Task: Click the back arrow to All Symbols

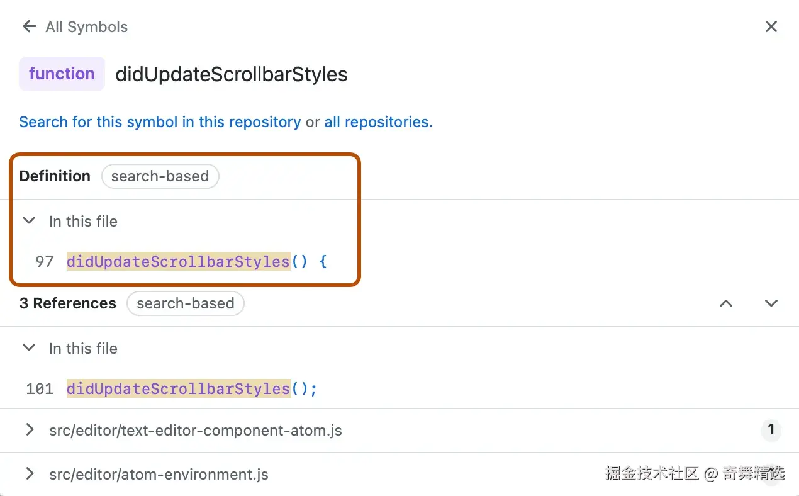Action: pyautogui.click(x=29, y=26)
